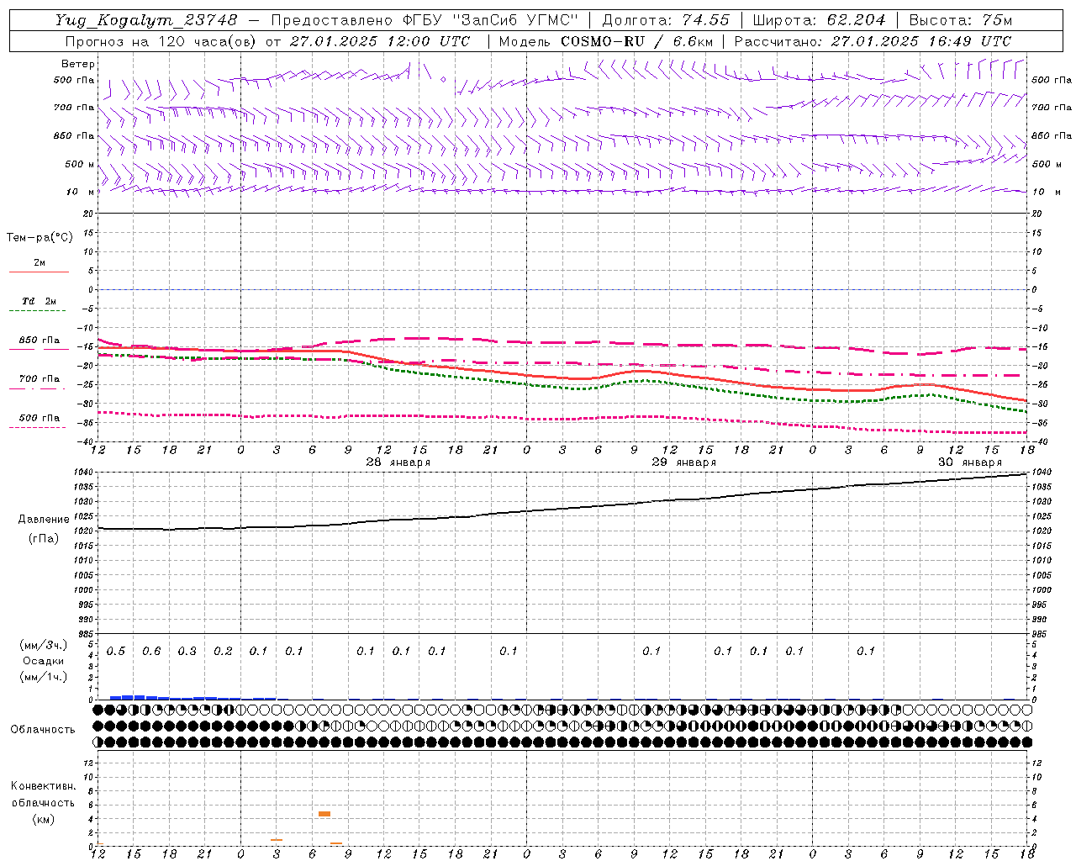Select the 'Долгота: 74.55' header field

pos(666,20)
